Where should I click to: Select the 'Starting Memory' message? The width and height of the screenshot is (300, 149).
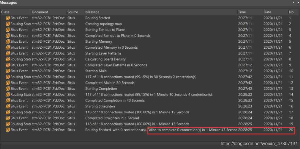point(99,42)
